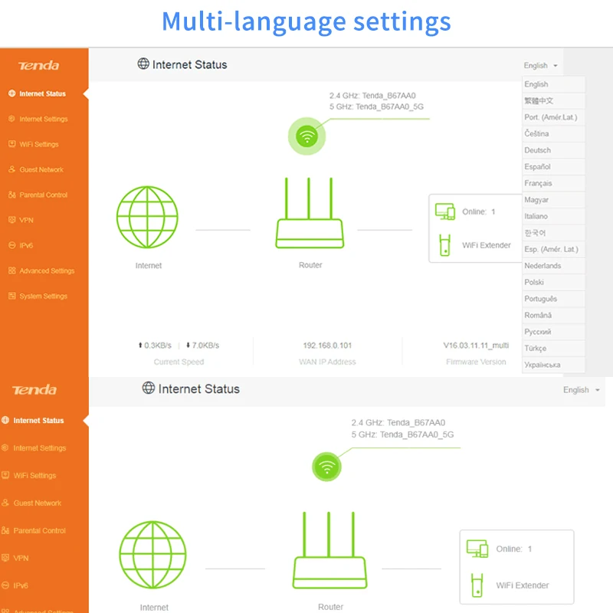This screenshot has height=613, width=613.
Task: Select Port. (Amér.Lat.) language option
Action: coord(553,117)
